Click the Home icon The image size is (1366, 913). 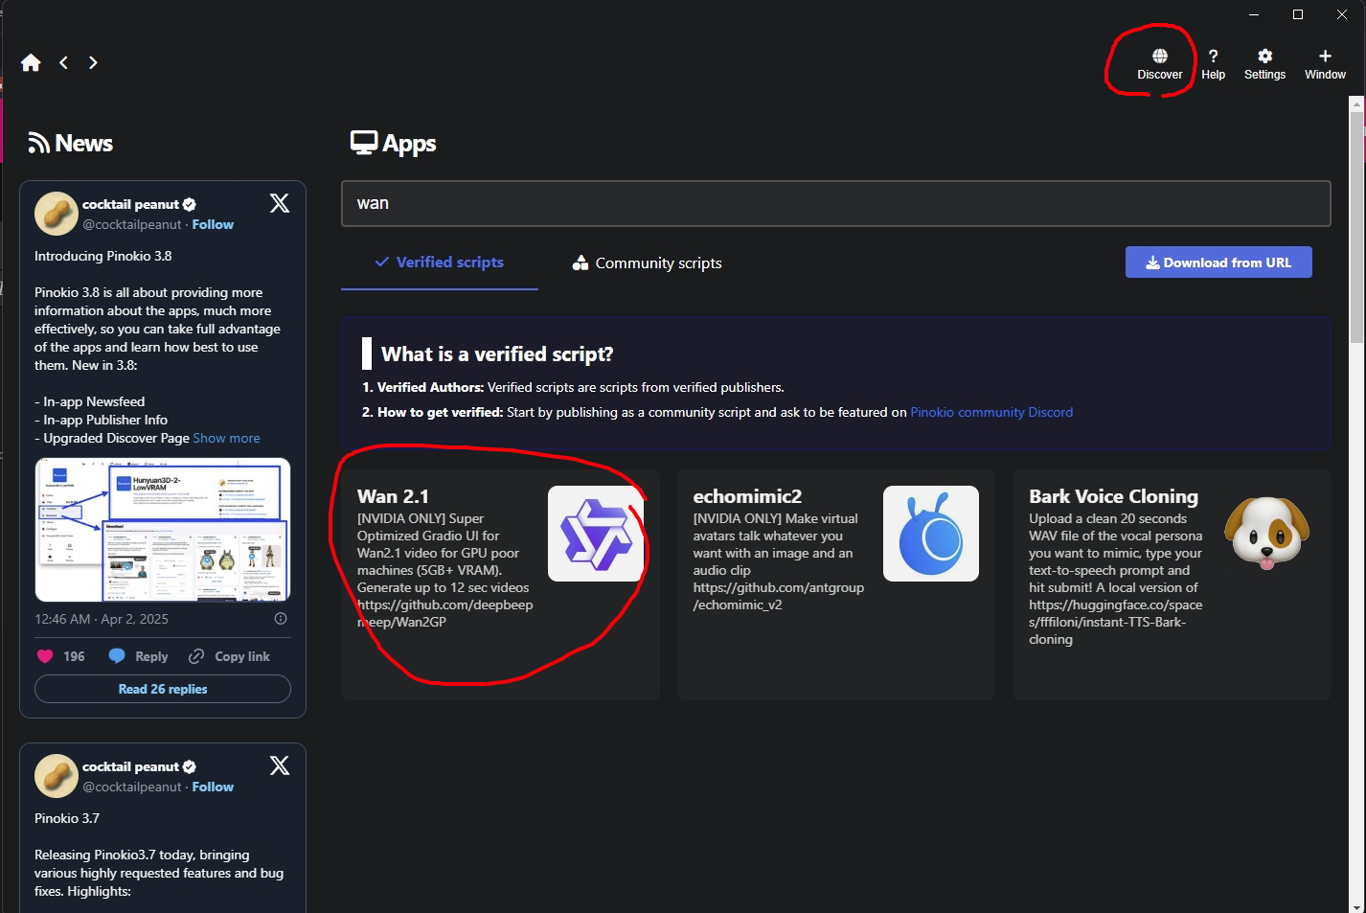pos(31,63)
